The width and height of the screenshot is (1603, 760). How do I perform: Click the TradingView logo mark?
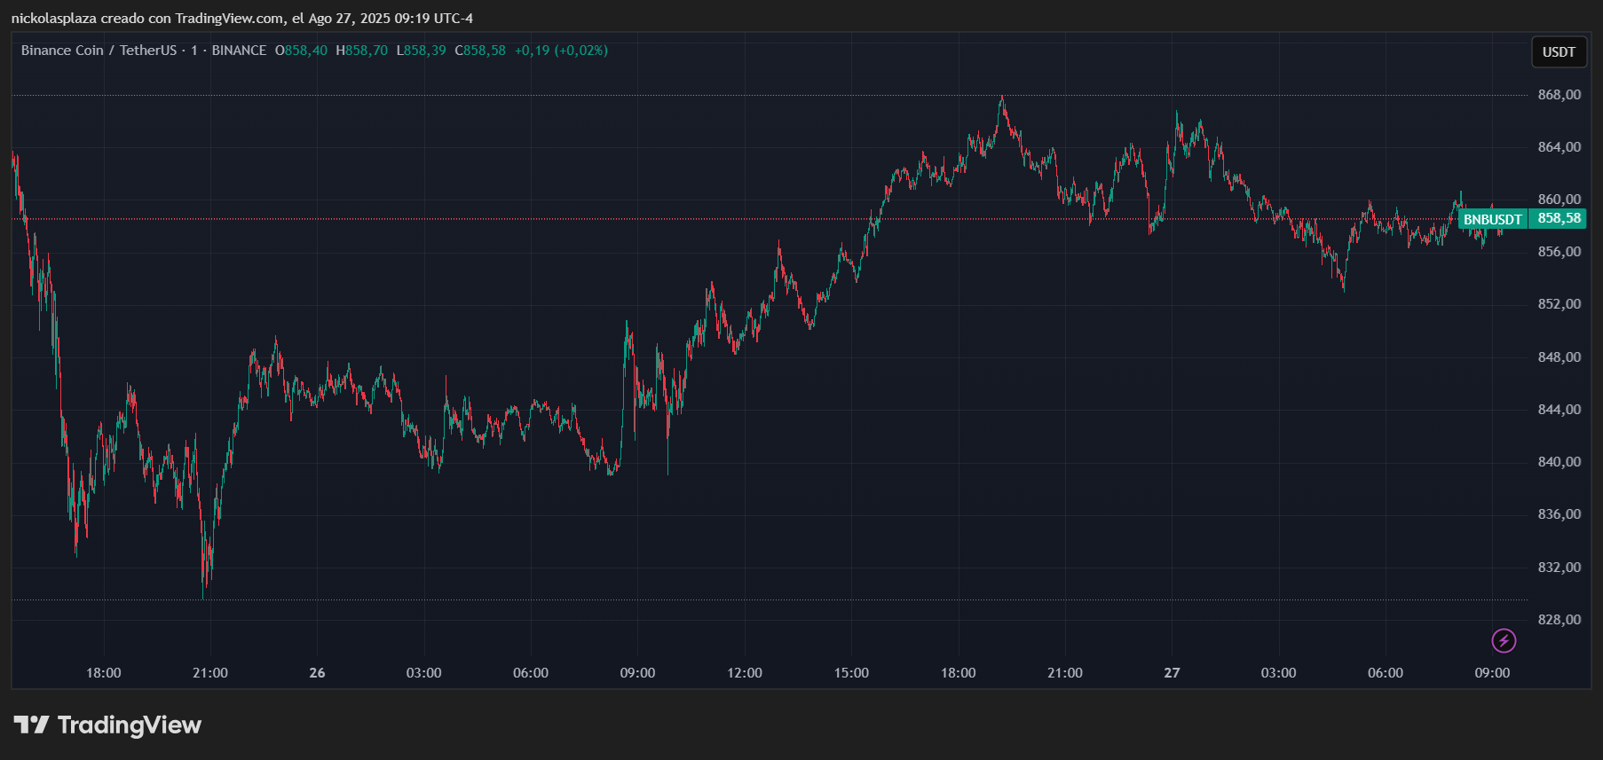(x=31, y=725)
